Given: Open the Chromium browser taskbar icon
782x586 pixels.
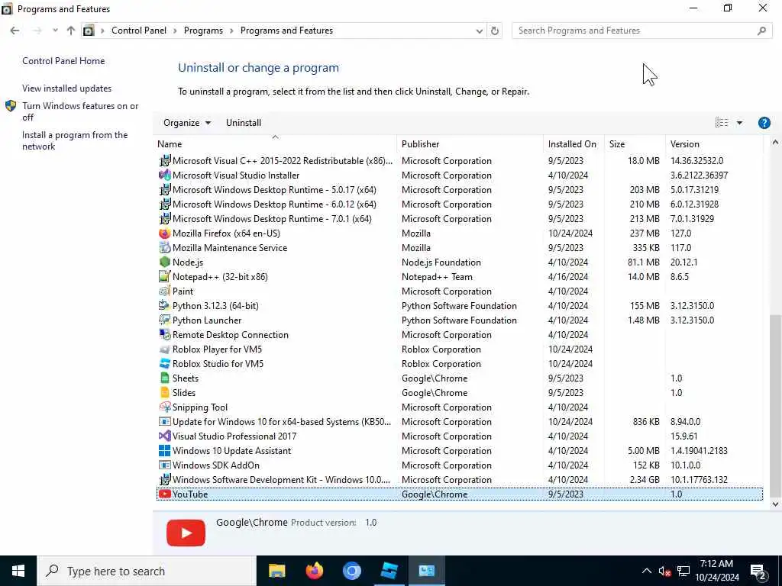Looking at the screenshot, I should pos(351,571).
